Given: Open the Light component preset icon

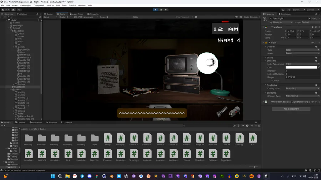Looking at the screenshot, I should [316, 43].
